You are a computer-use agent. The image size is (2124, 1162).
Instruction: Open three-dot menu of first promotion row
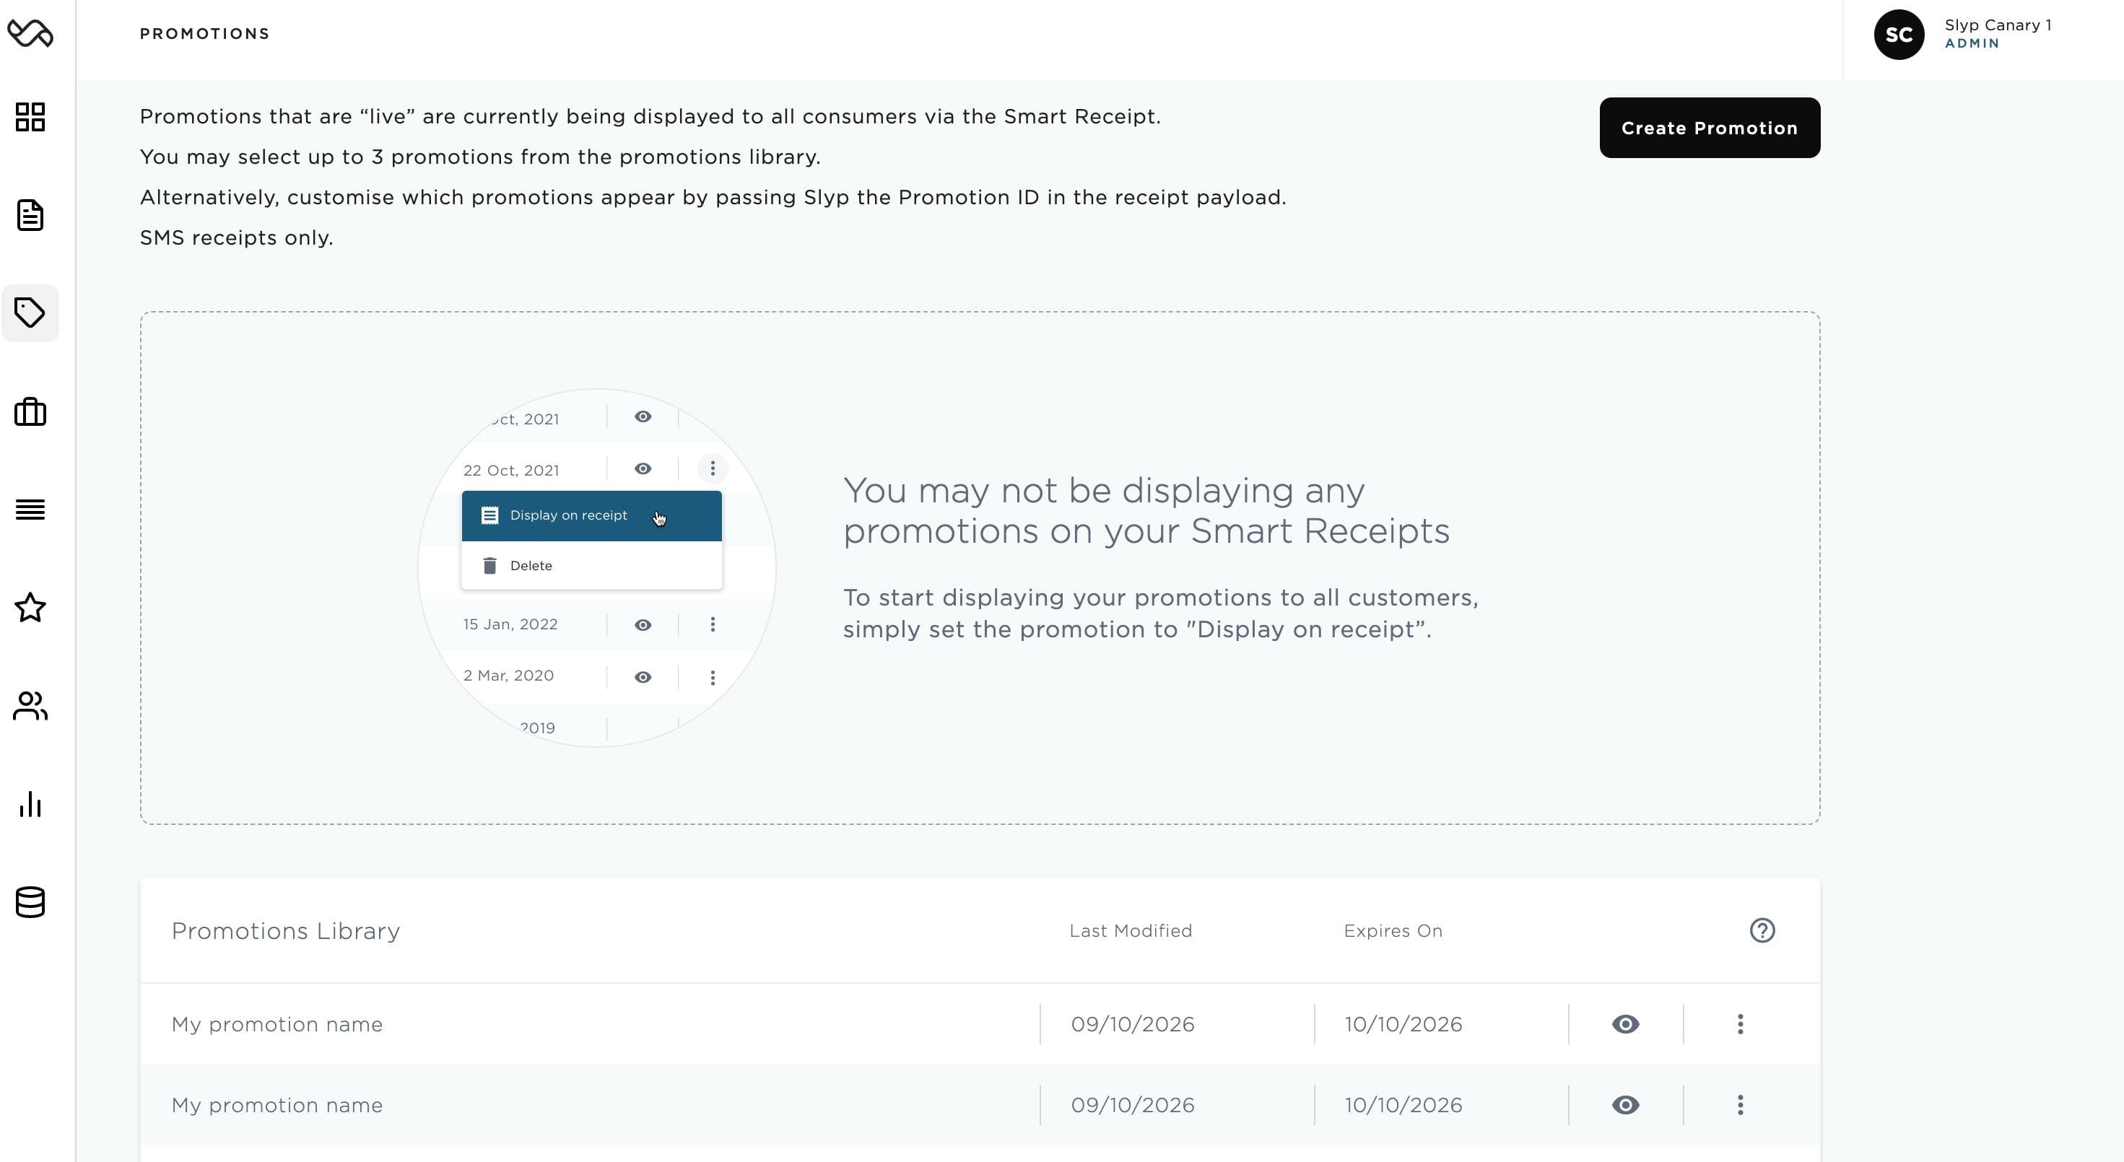coord(1740,1024)
